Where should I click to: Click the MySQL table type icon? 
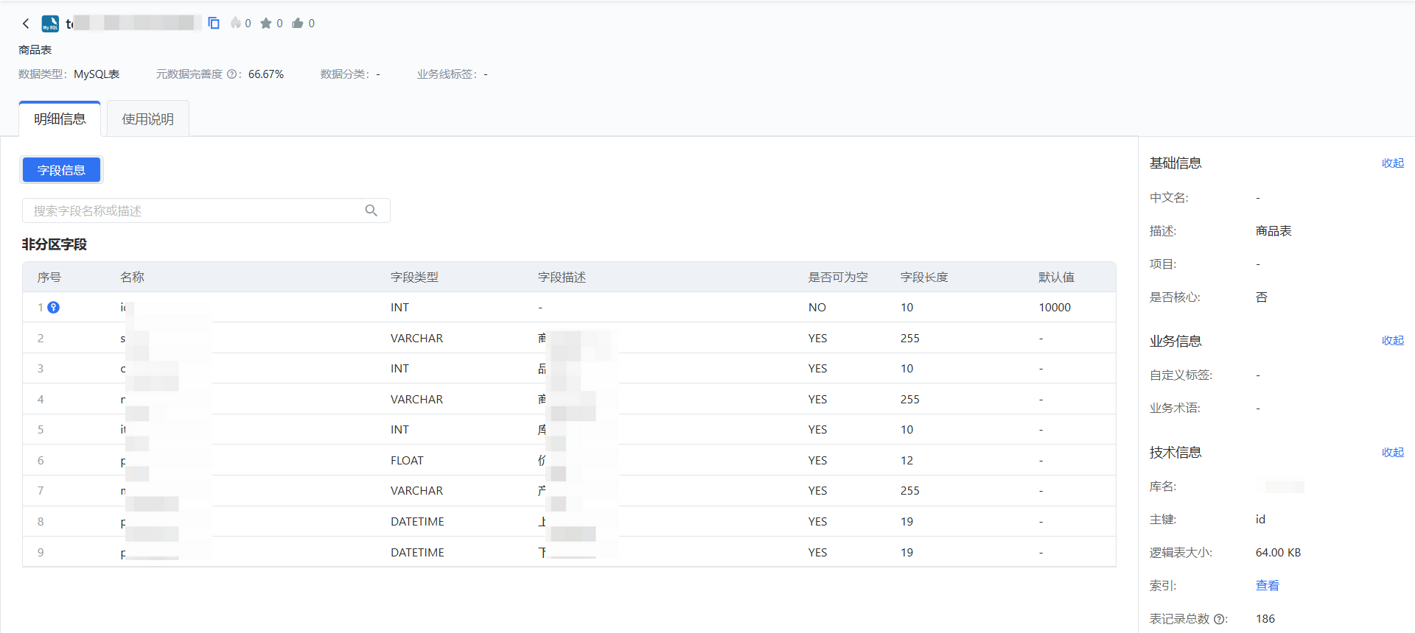coord(50,24)
